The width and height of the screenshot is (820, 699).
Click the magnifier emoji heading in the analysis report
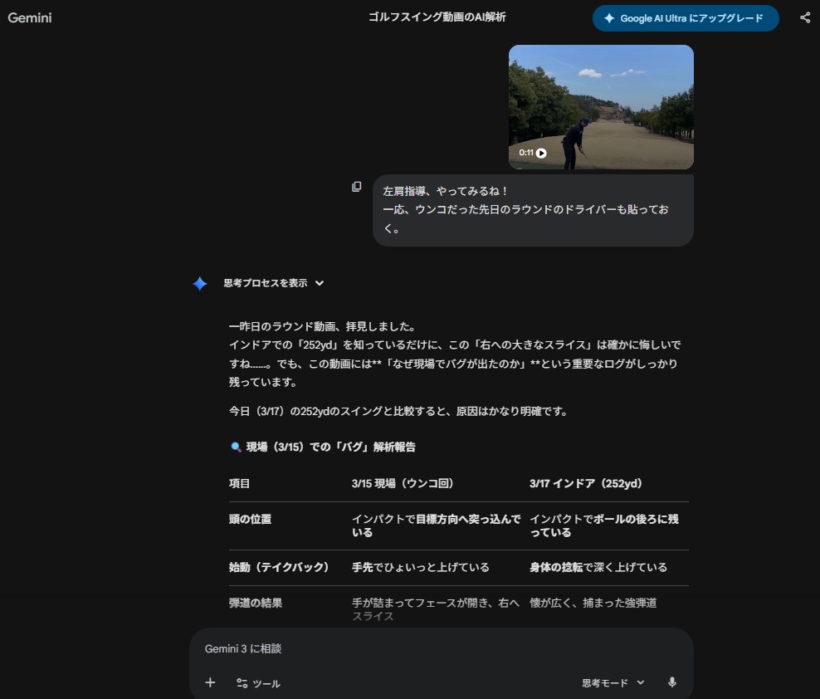pyautogui.click(x=235, y=446)
